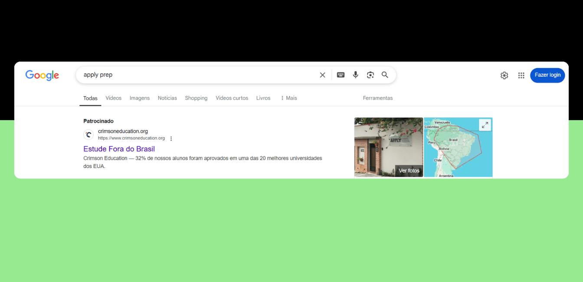Open Google settings gear icon
Screen dimensions: 583x282
coord(504,75)
